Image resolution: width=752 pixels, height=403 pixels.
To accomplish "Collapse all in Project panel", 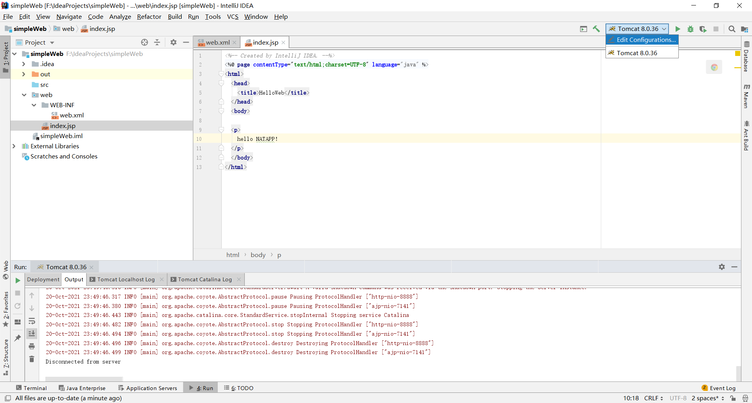I will [x=157, y=42].
